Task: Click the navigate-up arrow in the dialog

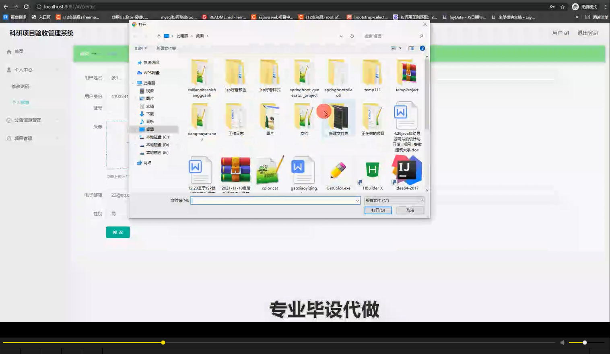Action: [x=159, y=36]
